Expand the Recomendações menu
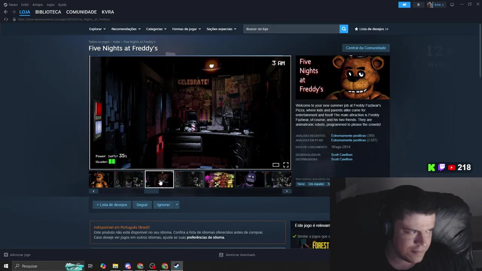Viewport: 482px width, 271px height. pos(126,29)
